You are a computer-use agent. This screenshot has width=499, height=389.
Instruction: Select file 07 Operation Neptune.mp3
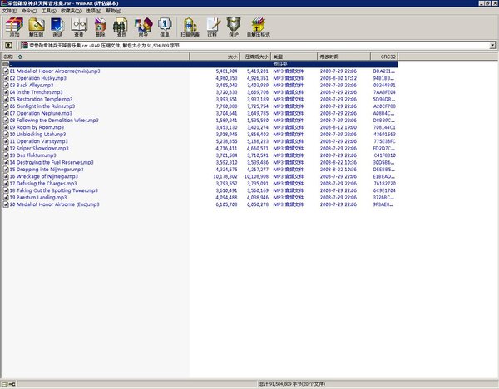click(41, 113)
